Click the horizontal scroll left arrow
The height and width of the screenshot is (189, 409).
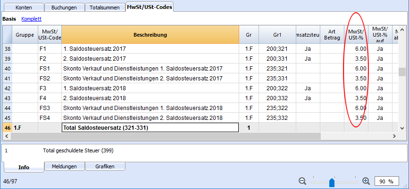6,136
